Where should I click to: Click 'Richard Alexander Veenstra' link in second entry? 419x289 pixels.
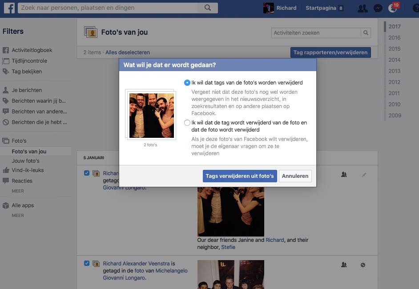point(136,264)
